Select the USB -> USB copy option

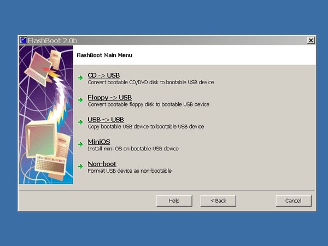pyautogui.click(x=106, y=120)
